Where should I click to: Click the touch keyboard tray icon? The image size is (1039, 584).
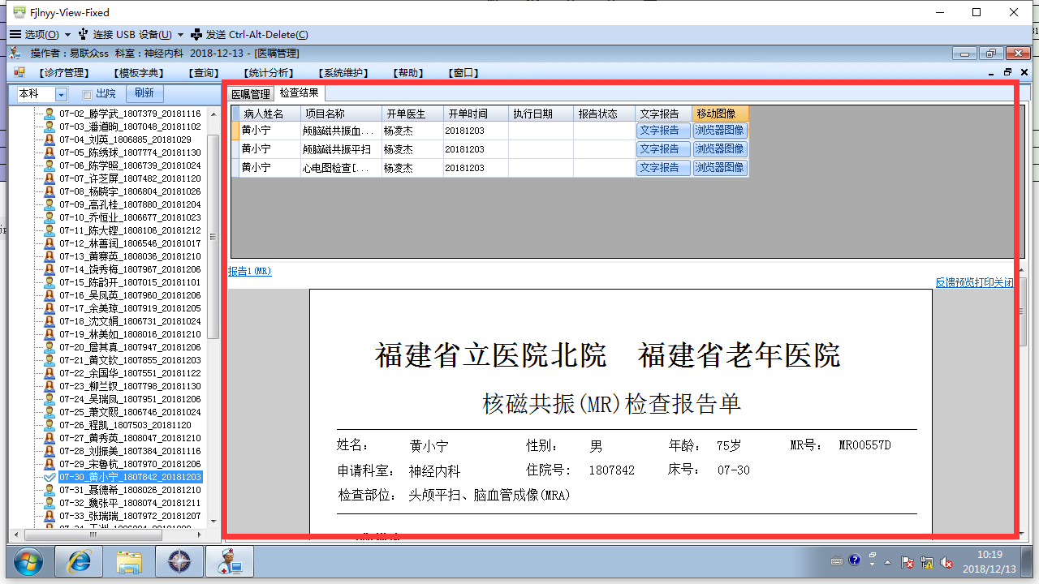(838, 561)
